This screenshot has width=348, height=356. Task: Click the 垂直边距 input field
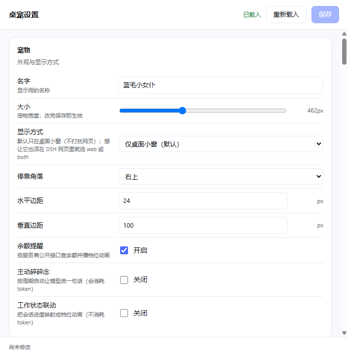coord(203,225)
